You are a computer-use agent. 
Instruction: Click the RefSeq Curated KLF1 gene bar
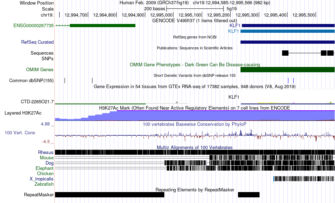pos(287,42)
